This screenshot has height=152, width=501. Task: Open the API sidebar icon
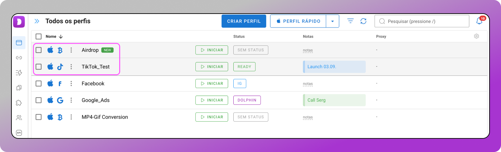pos(19,132)
